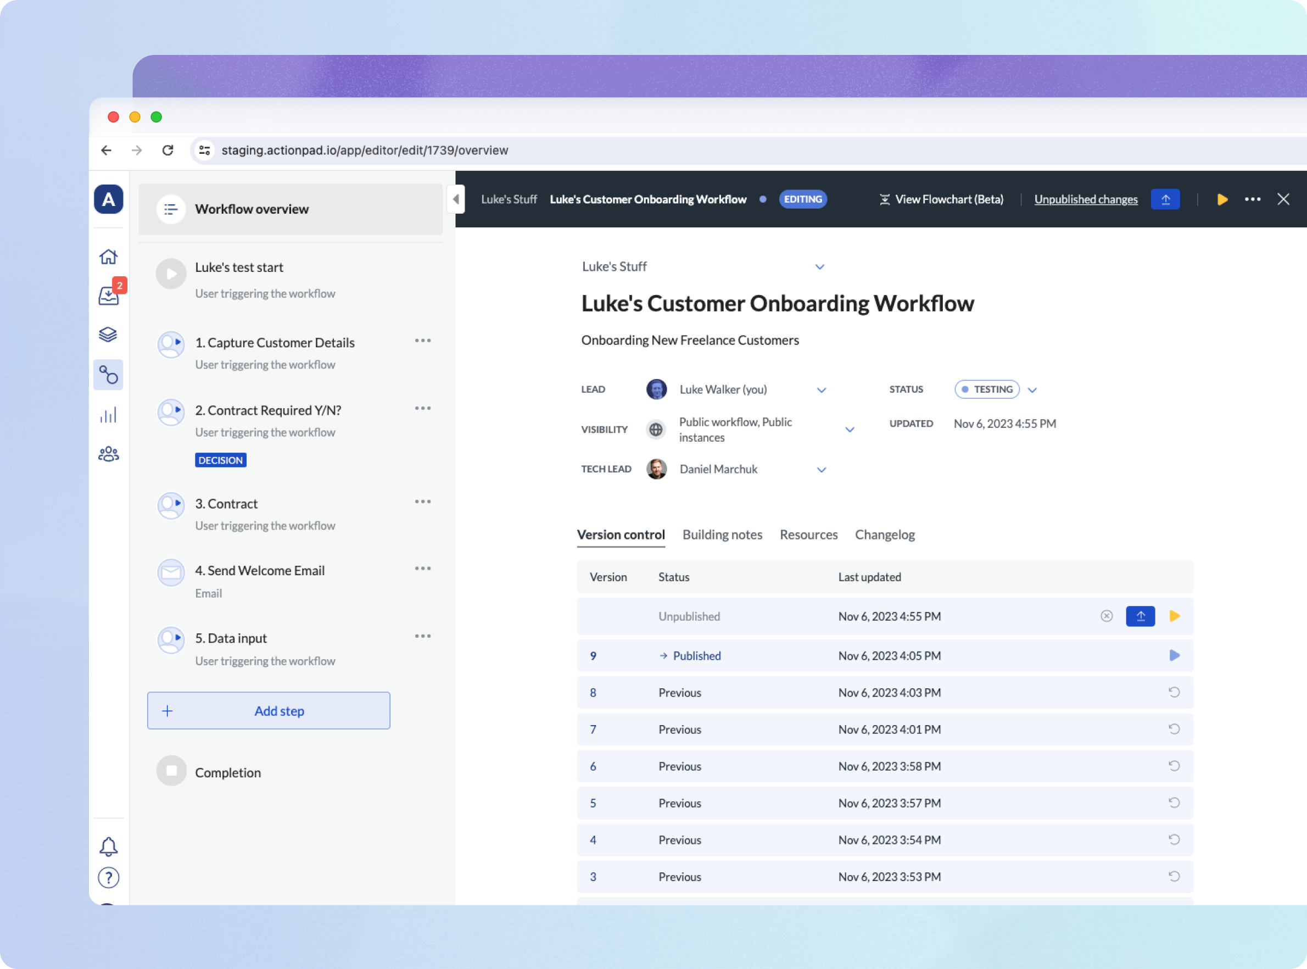Click the publish upload icon in header
1307x969 pixels.
(x=1165, y=199)
